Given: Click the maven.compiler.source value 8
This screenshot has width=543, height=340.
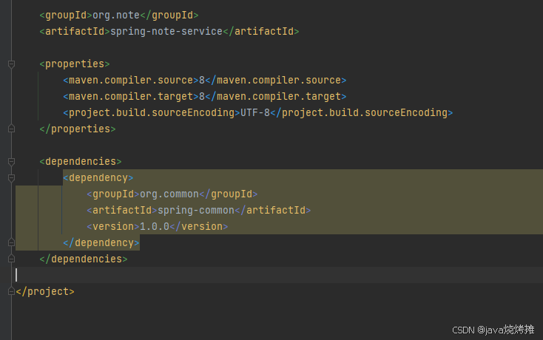Looking at the screenshot, I should [x=202, y=81].
